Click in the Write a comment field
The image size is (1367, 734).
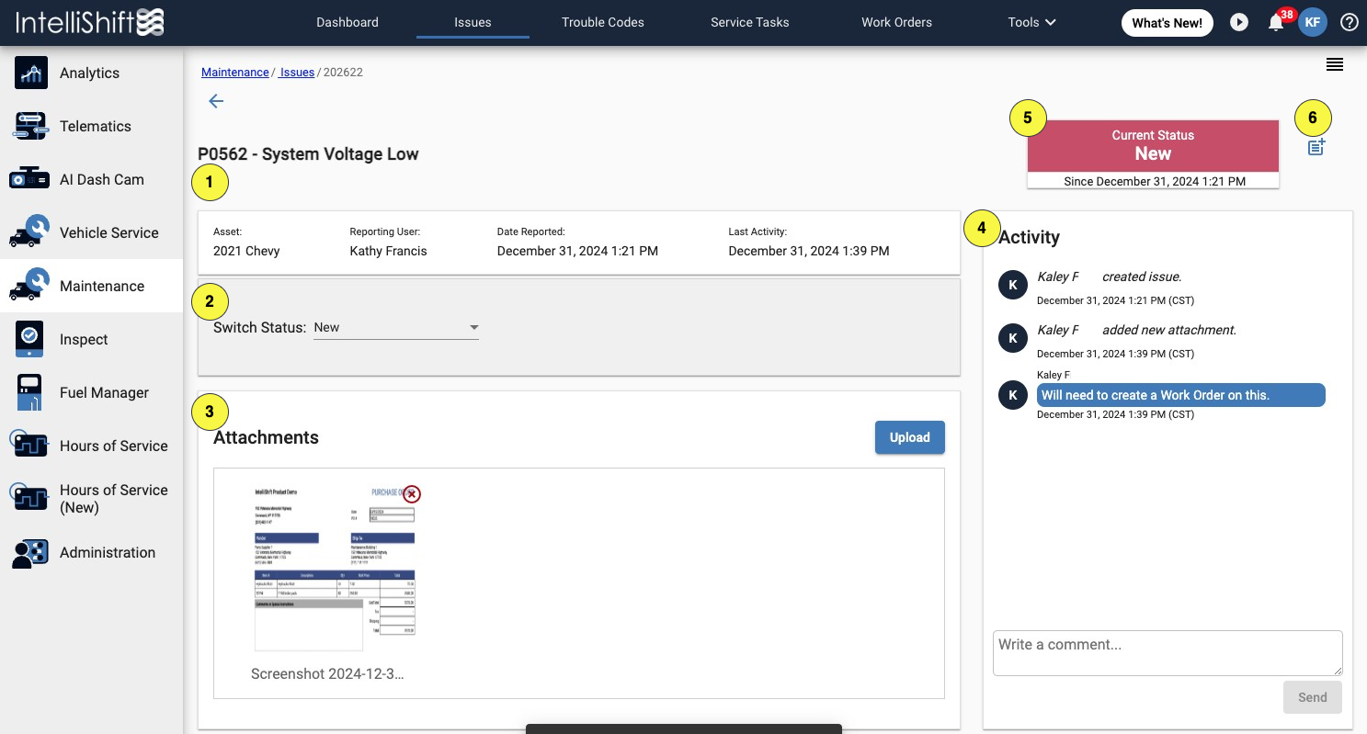click(1168, 653)
